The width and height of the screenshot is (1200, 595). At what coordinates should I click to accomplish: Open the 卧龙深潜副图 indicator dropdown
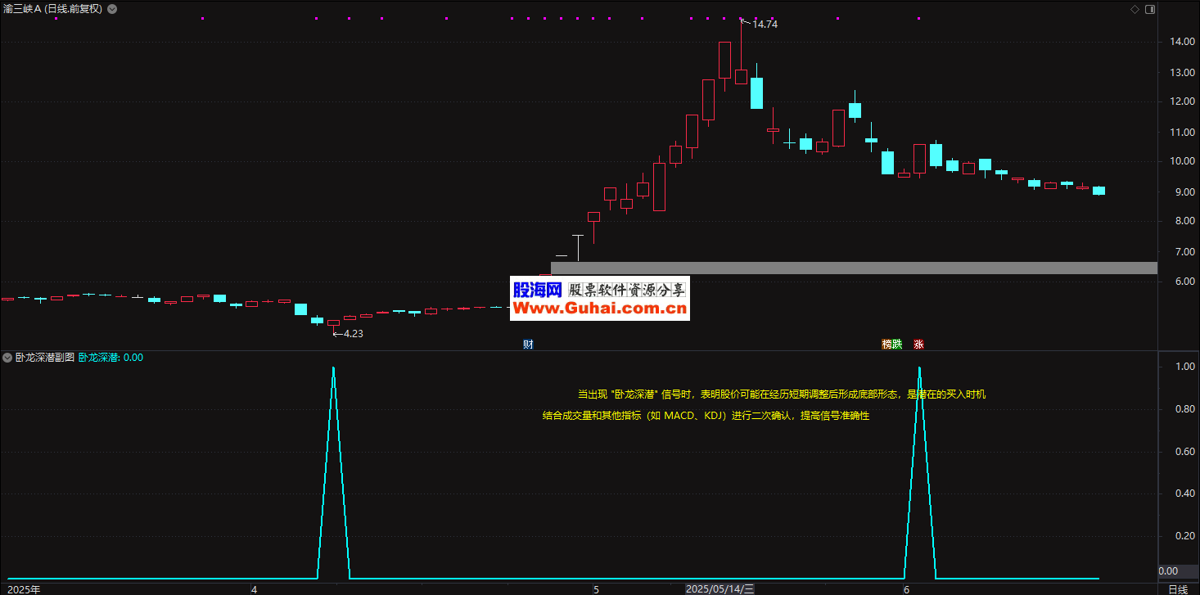(7, 358)
